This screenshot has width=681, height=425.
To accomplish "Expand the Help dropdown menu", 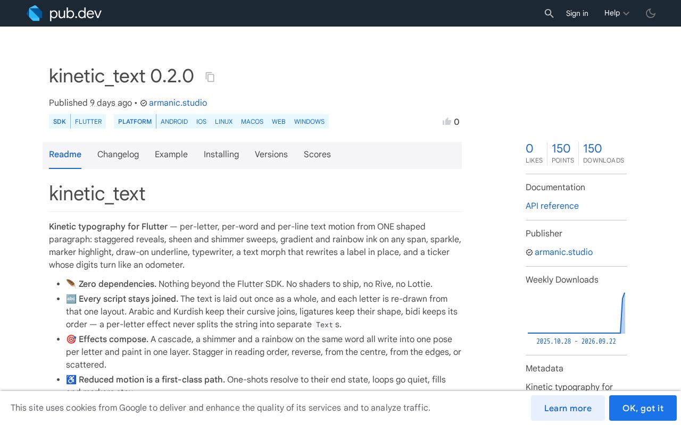I will tap(617, 13).
